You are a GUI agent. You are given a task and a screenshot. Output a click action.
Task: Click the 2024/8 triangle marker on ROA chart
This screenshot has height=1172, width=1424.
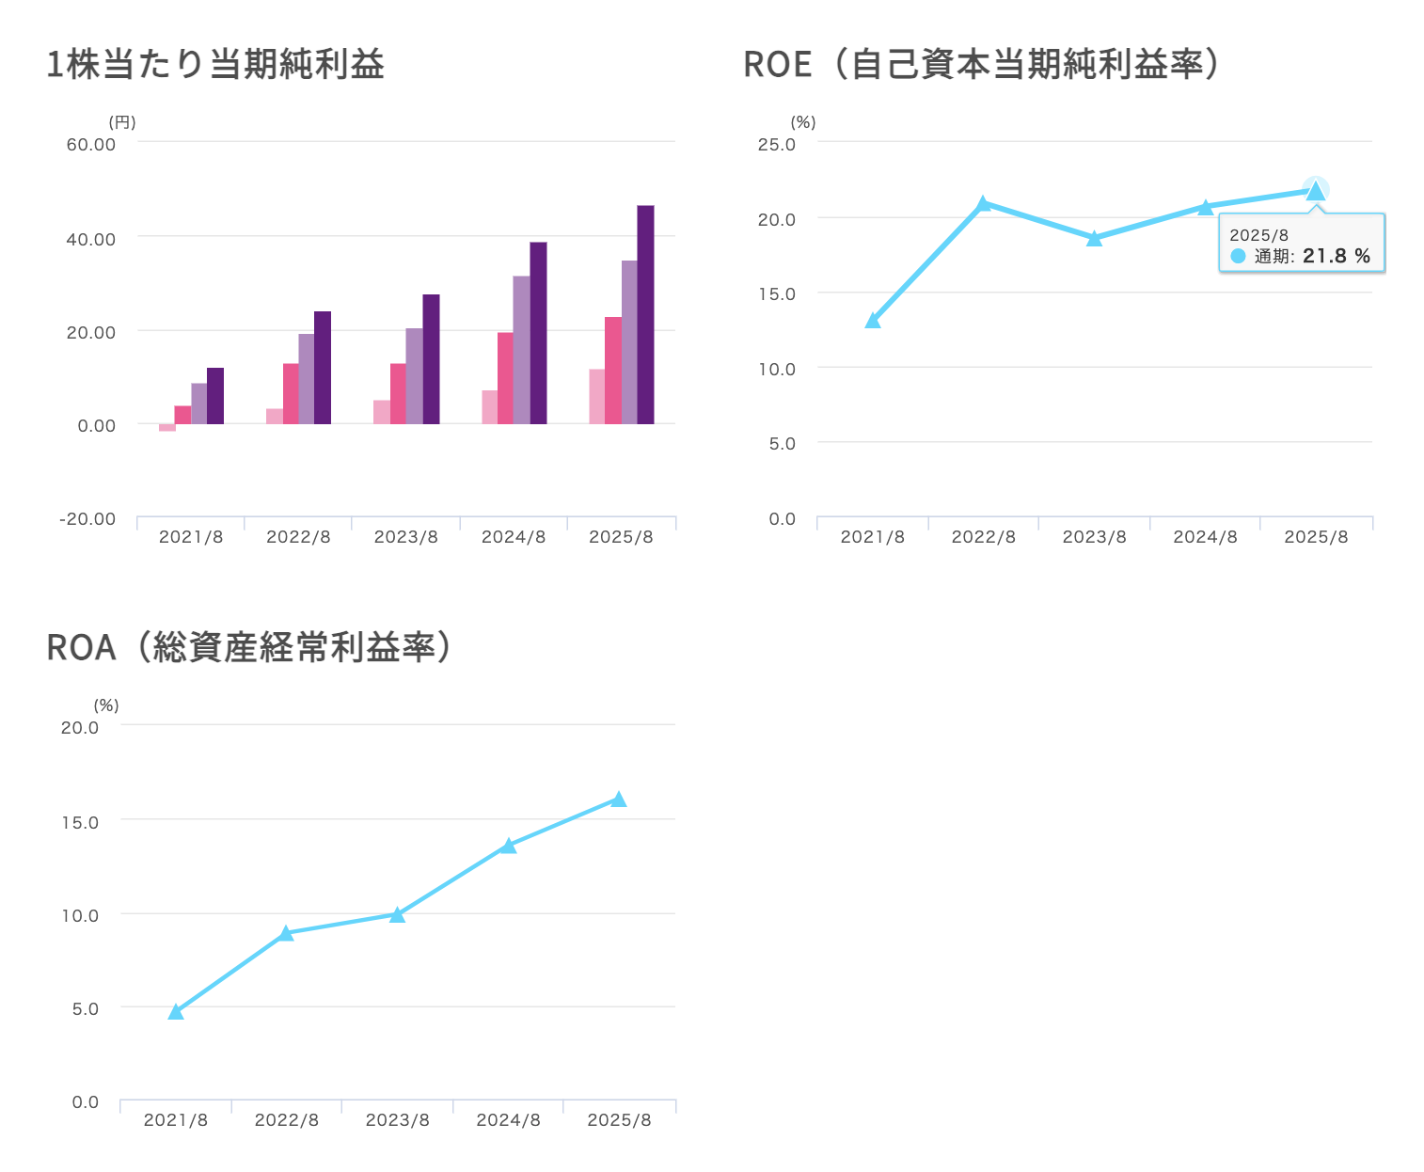(508, 846)
